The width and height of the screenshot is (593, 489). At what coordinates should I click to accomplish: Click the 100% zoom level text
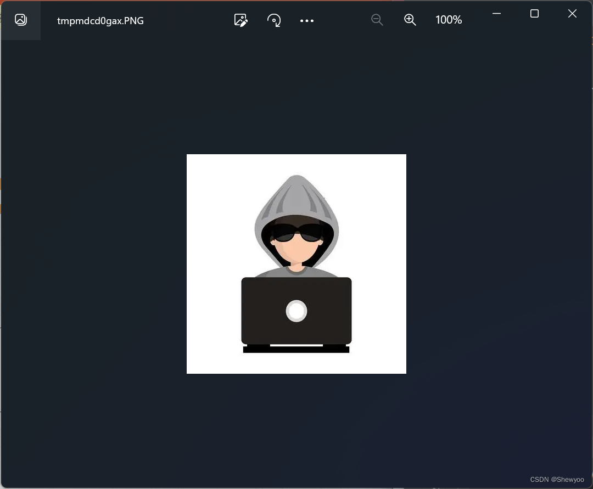(x=449, y=20)
